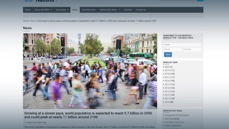Click Contact Us in the navigation bar

coord(141,10)
